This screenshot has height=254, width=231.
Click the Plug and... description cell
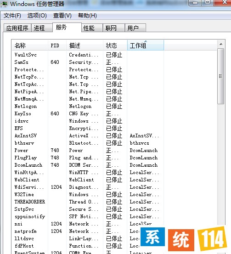tap(84, 158)
